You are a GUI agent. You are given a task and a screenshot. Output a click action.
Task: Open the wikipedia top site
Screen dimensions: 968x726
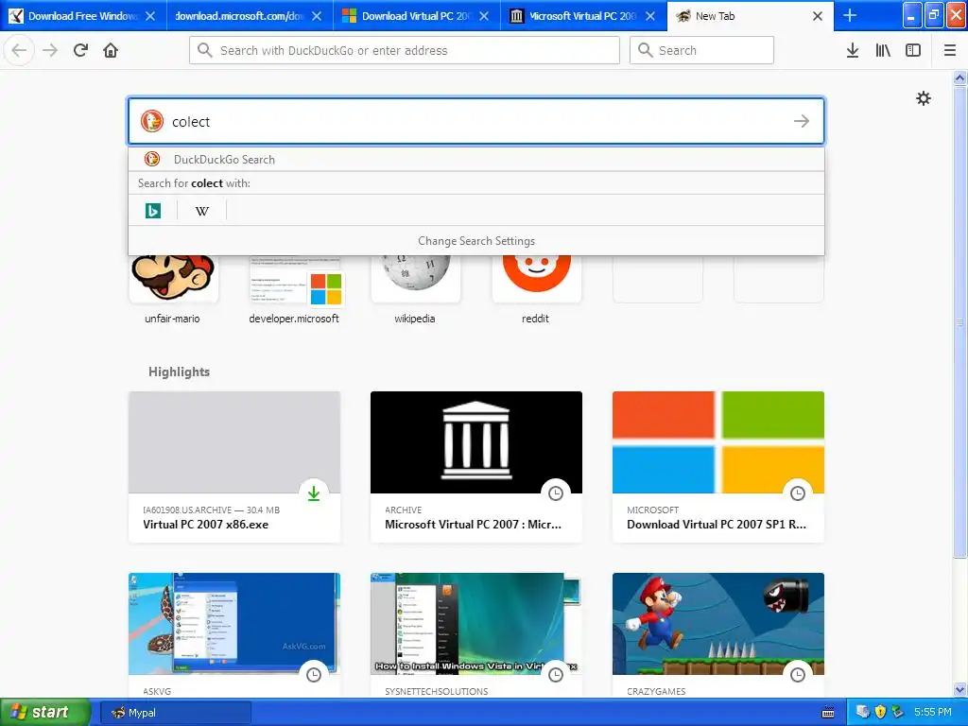click(x=415, y=289)
